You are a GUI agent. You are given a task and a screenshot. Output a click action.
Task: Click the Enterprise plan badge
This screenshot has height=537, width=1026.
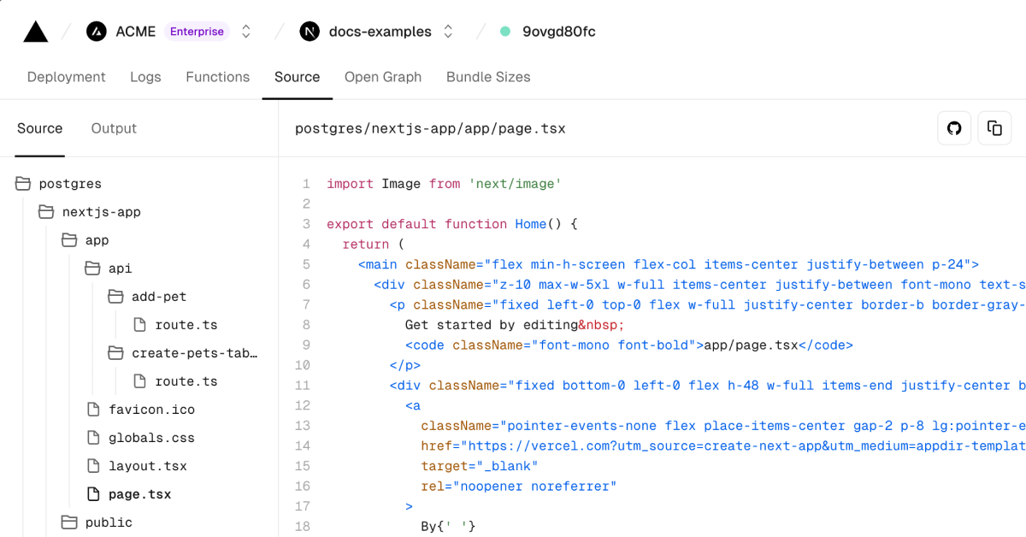pyautogui.click(x=197, y=31)
